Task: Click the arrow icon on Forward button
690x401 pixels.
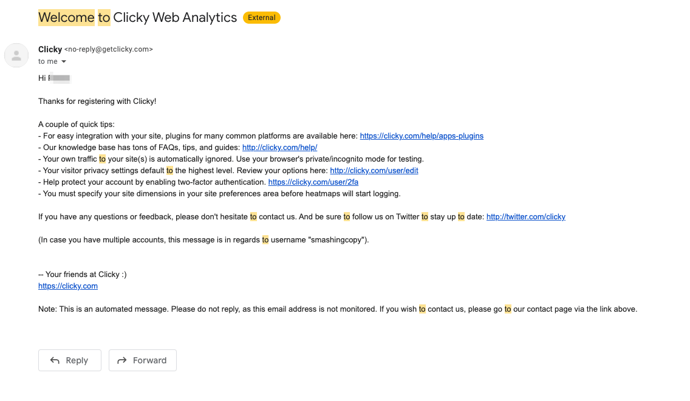Action: coord(121,360)
